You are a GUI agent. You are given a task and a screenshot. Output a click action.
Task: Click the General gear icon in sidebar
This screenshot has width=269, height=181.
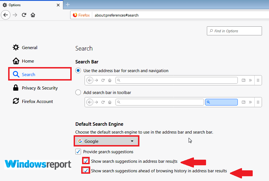coord(16,47)
